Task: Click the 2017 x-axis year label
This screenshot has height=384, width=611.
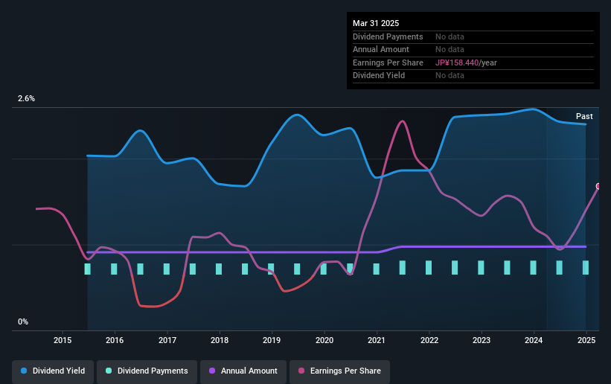Action: 167,340
